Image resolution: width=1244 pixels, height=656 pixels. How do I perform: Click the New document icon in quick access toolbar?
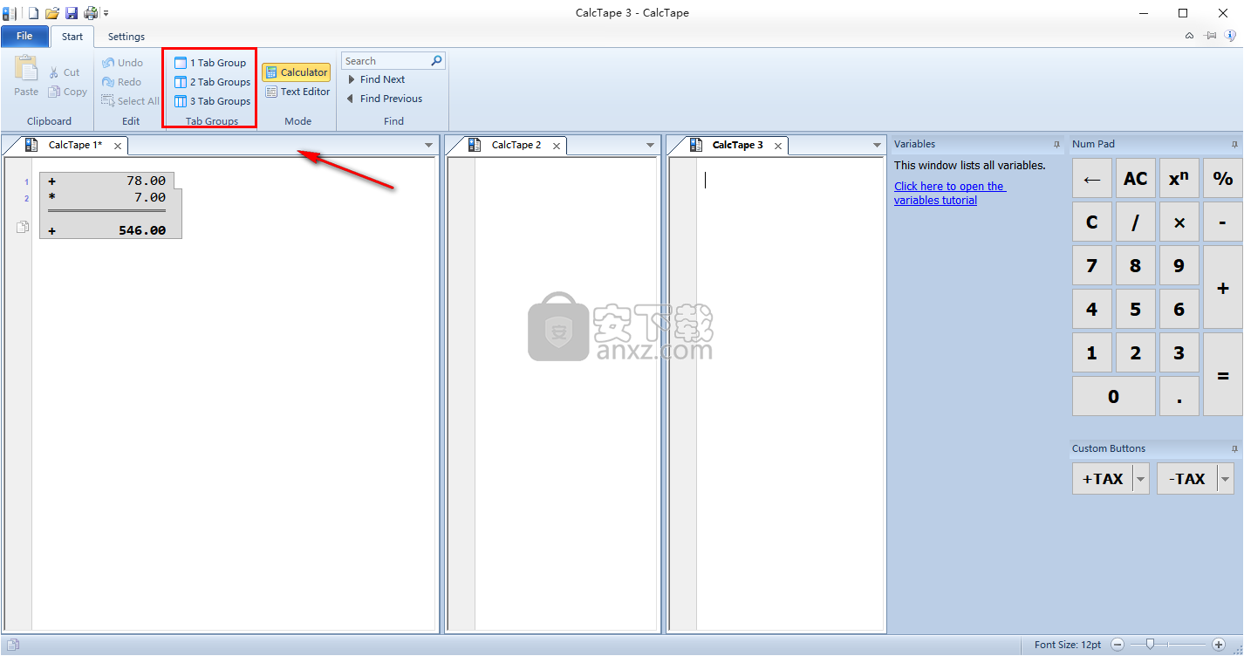coord(33,13)
